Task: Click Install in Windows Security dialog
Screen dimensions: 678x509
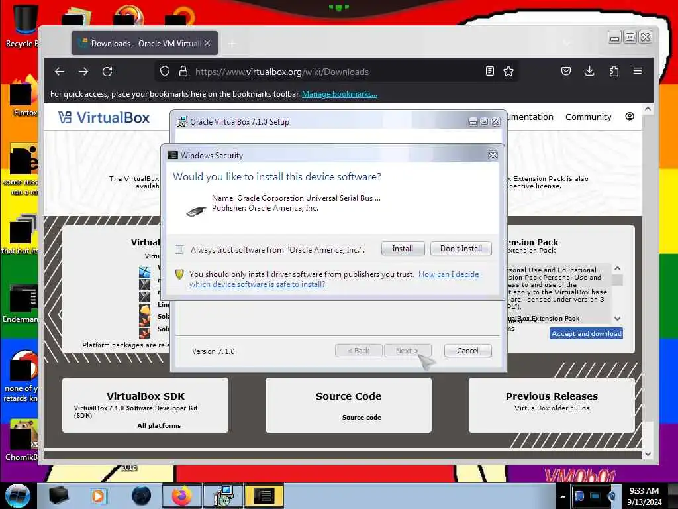Action: (403, 249)
